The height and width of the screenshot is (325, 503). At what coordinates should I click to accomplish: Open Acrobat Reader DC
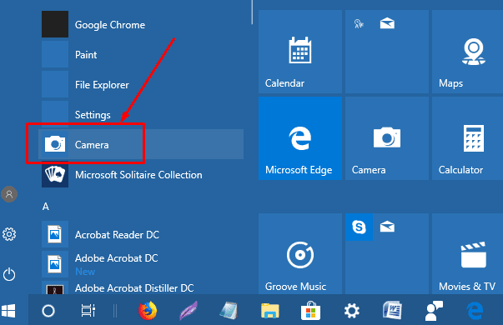(x=141, y=234)
